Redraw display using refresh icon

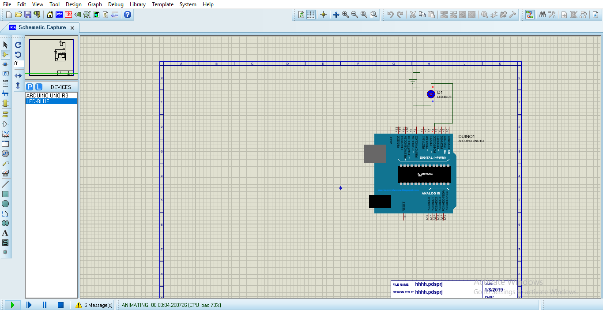pos(301,15)
